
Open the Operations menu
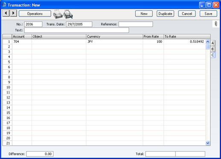[35, 14]
